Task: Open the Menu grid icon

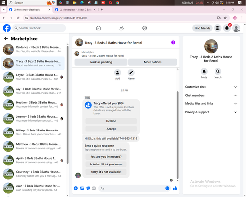Action: coord(217,28)
